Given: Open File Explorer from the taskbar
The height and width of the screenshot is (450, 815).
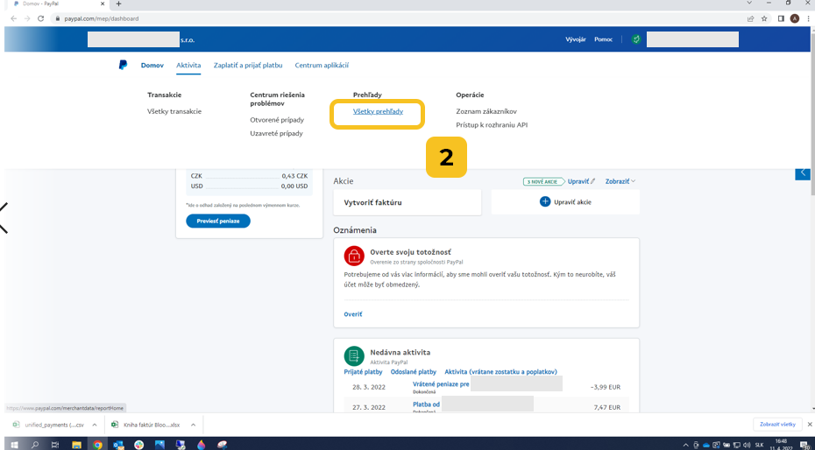Looking at the screenshot, I should coord(76,445).
